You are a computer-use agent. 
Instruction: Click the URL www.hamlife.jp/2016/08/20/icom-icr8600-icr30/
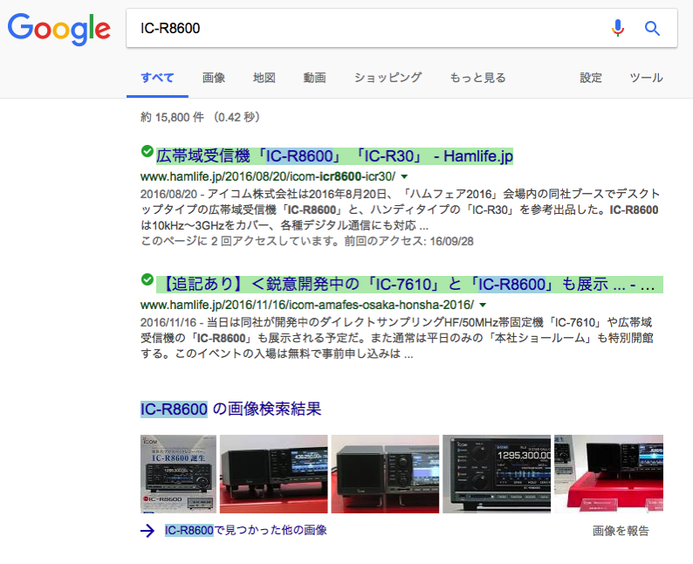pos(268,177)
